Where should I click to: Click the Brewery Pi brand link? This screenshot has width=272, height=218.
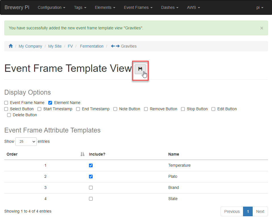coord(17,7)
